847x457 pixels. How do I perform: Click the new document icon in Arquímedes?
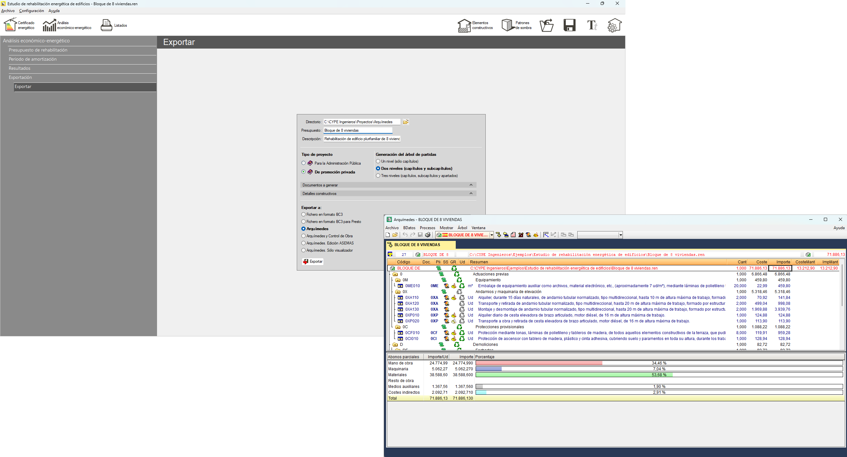(x=388, y=235)
